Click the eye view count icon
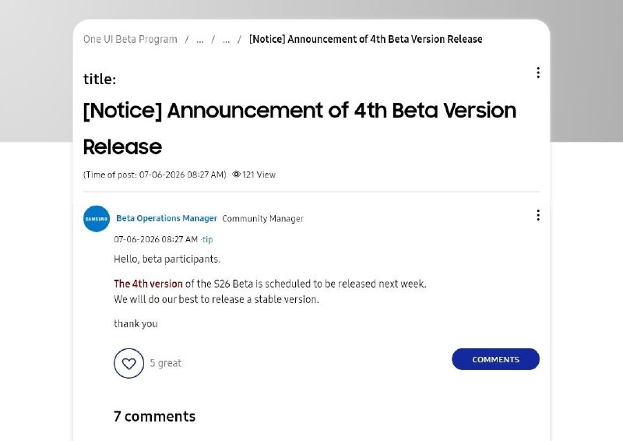The width and height of the screenshot is (623, 441). click(237, 175)
